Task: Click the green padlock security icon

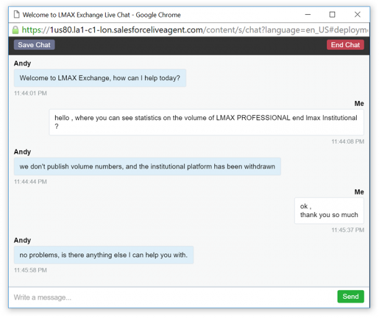Action: (15, 30)
